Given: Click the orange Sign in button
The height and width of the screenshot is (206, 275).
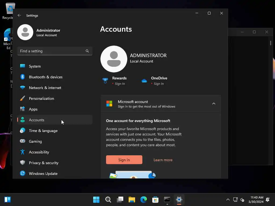Looking at the screenshot, I should coord(124,160).
